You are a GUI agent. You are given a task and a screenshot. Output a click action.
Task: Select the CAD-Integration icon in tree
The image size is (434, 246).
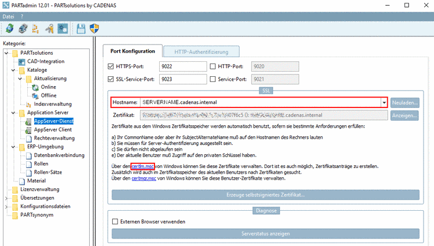click(x=22, y=62)
